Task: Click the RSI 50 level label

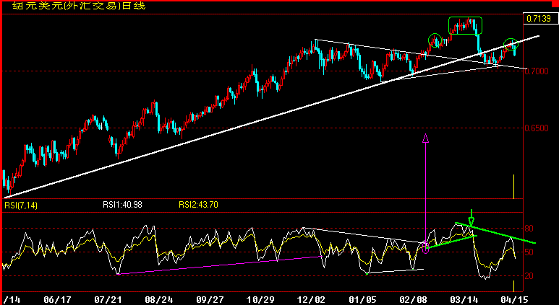Action: point(529,252)
